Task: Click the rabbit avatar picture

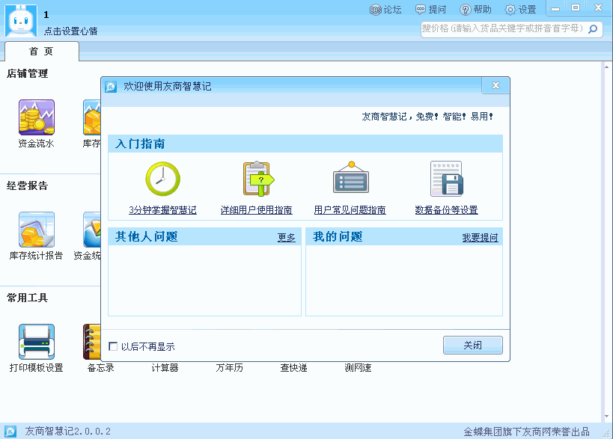Action: [x=21, y=20]
